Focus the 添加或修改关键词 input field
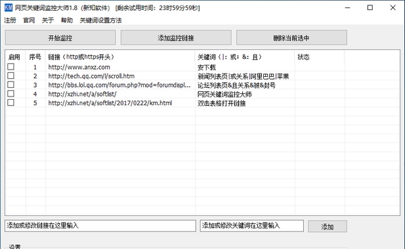Screen dimensions: 405x249 pos(252,226)
